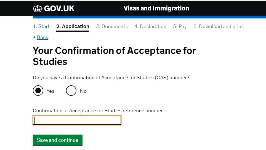266x150 pixels.
Task: Click the CAS reference number field label
Action: tap(98, 111)
